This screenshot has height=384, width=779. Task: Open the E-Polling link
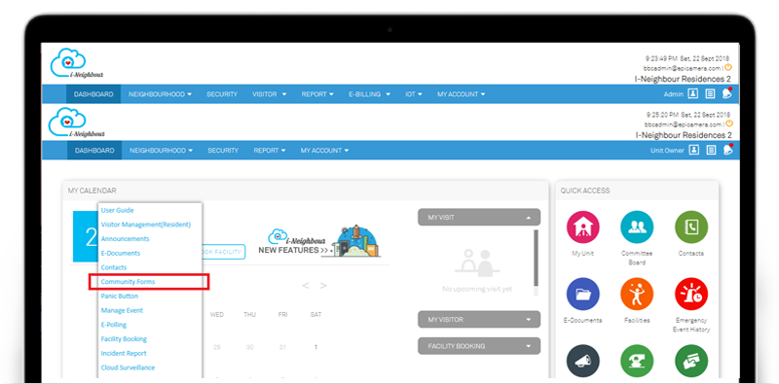tap(114, 325)
